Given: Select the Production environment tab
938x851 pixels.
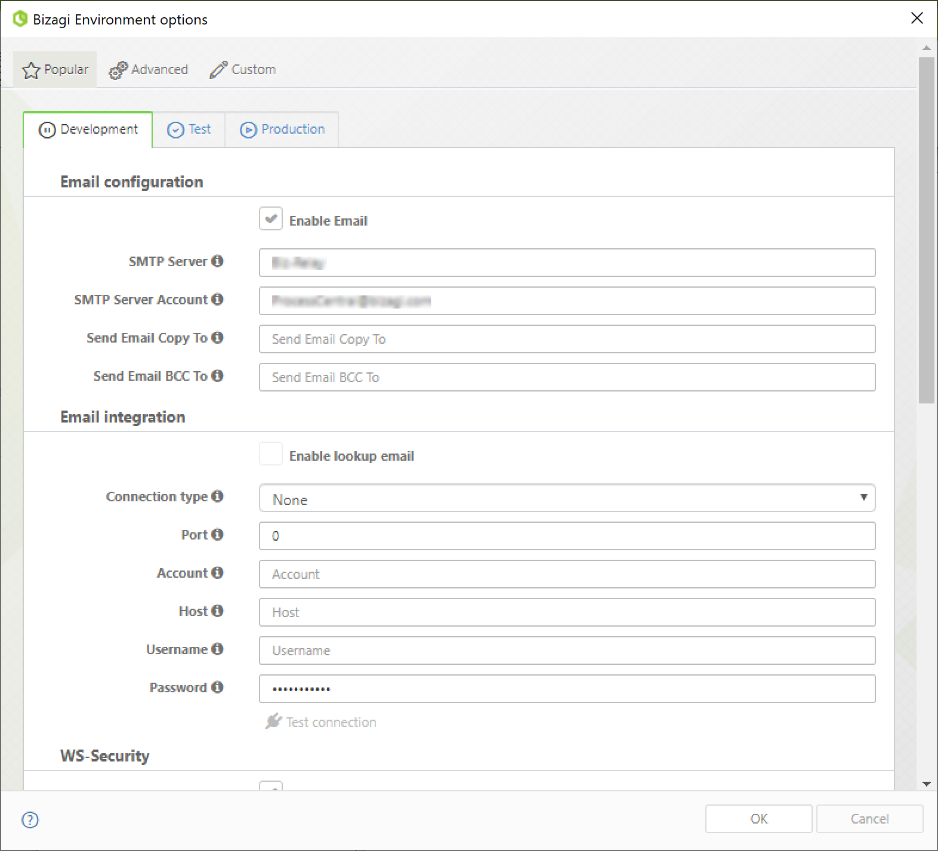Looking at the screenshot, I should pos(282,129).
